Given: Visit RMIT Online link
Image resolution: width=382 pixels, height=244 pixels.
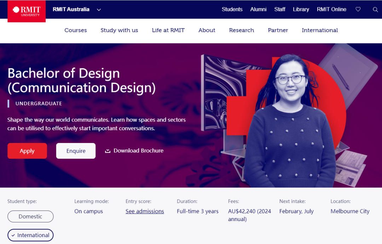Looking at the screenshot, I should coord(331,10).
